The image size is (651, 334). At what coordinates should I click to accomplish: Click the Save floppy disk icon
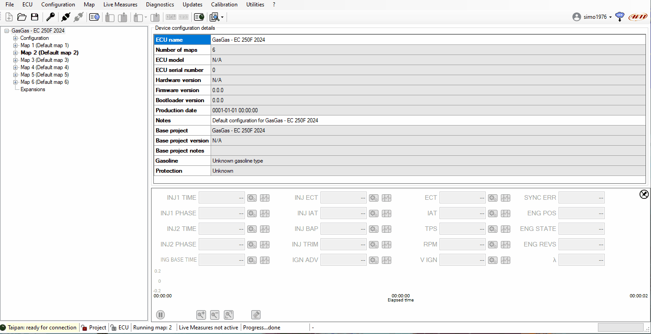click(34, 17)
